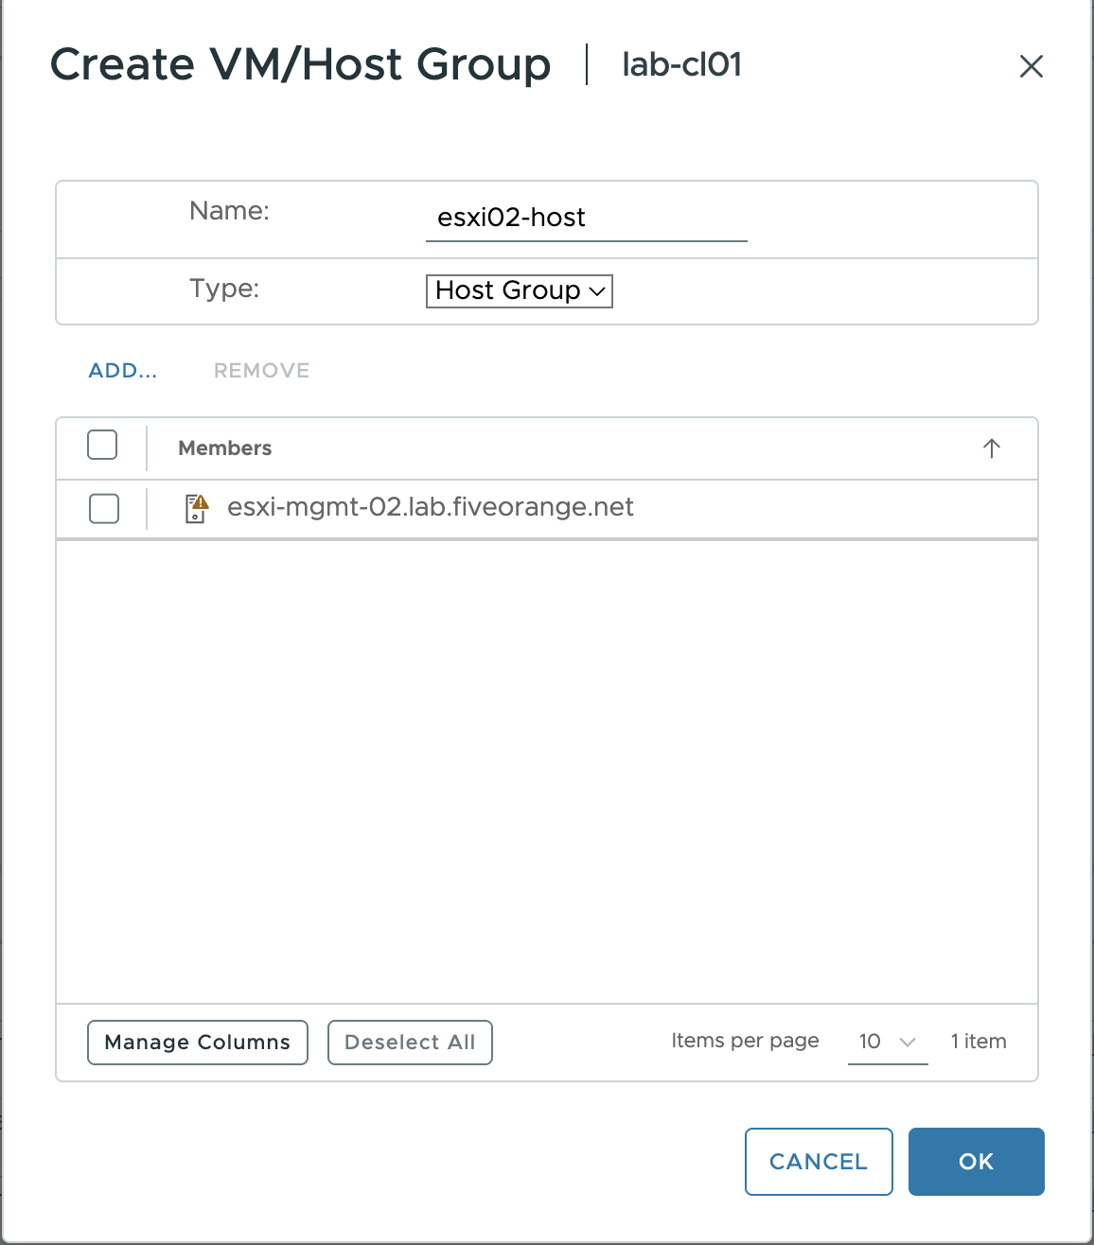Toggle the select-all checkbox in table header
The image size is (1094, 1245).
coord(102,445)
